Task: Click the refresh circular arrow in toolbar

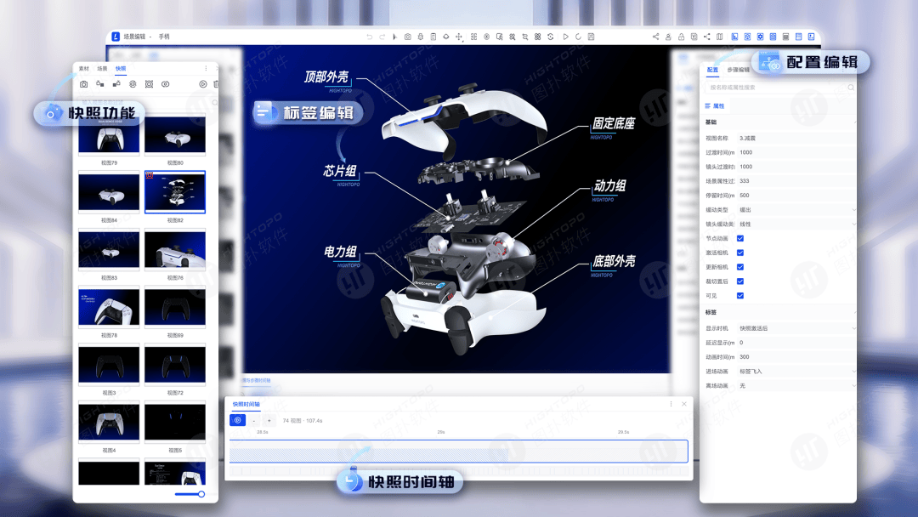Action: (579, 37)
